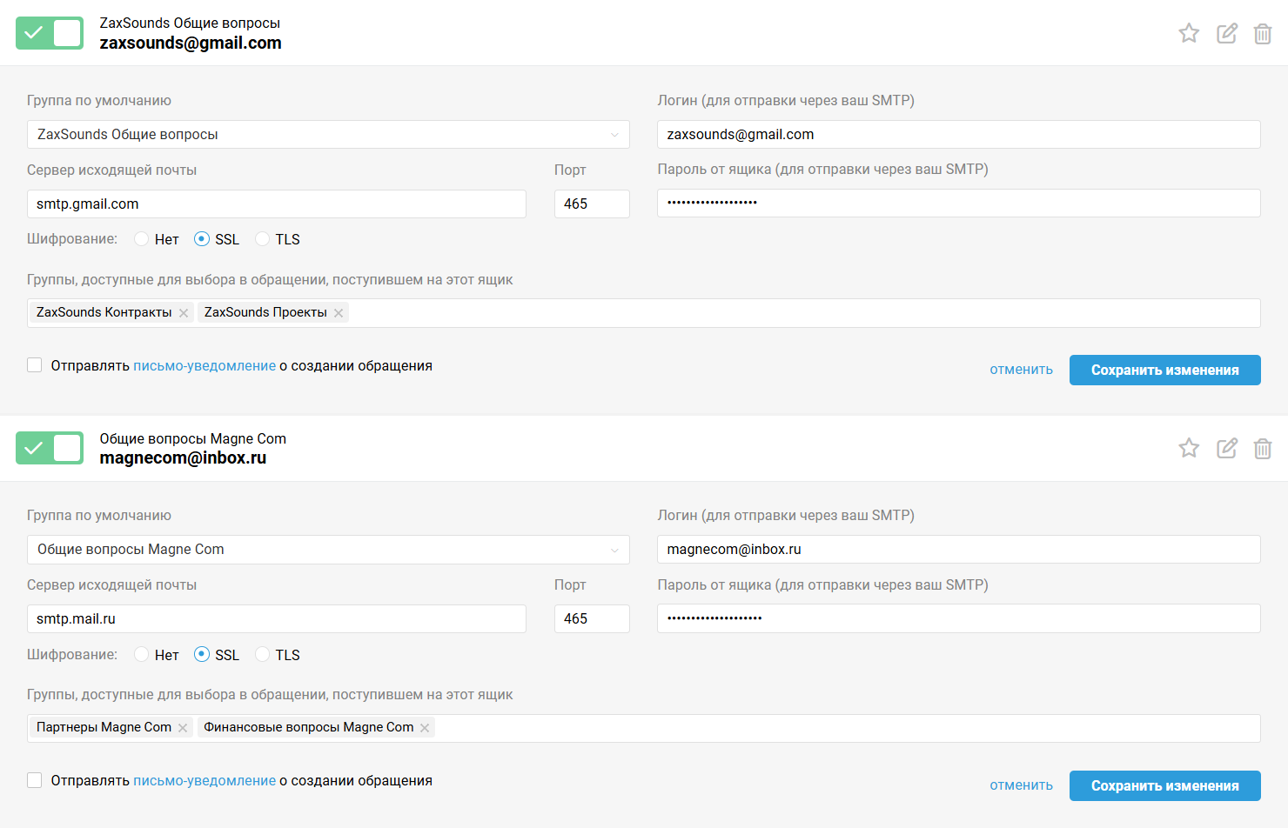The image size is (1288, 828).
Task: Disable the zaxsounds@gmail.com mailbox toggle
Action: coord(50,33)
